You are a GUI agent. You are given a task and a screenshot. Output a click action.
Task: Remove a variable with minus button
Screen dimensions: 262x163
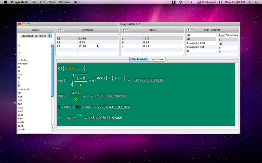coord(223,35)
